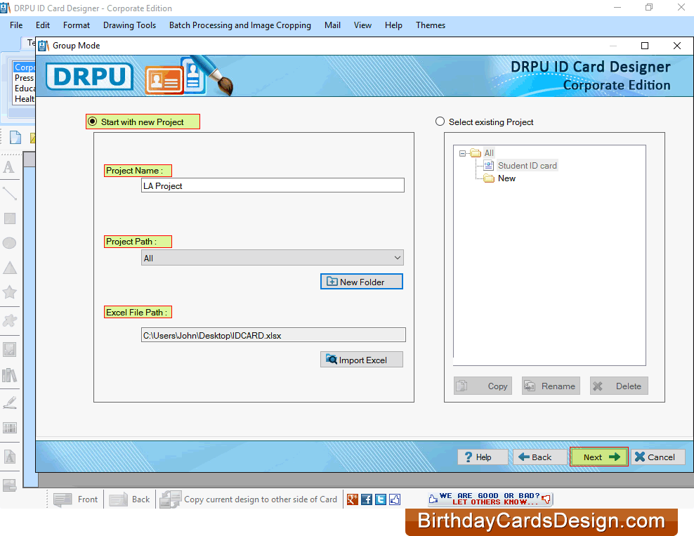
Task: Select the Triangle shape tool
Action: pyautogui.click(x=9, y=268)
